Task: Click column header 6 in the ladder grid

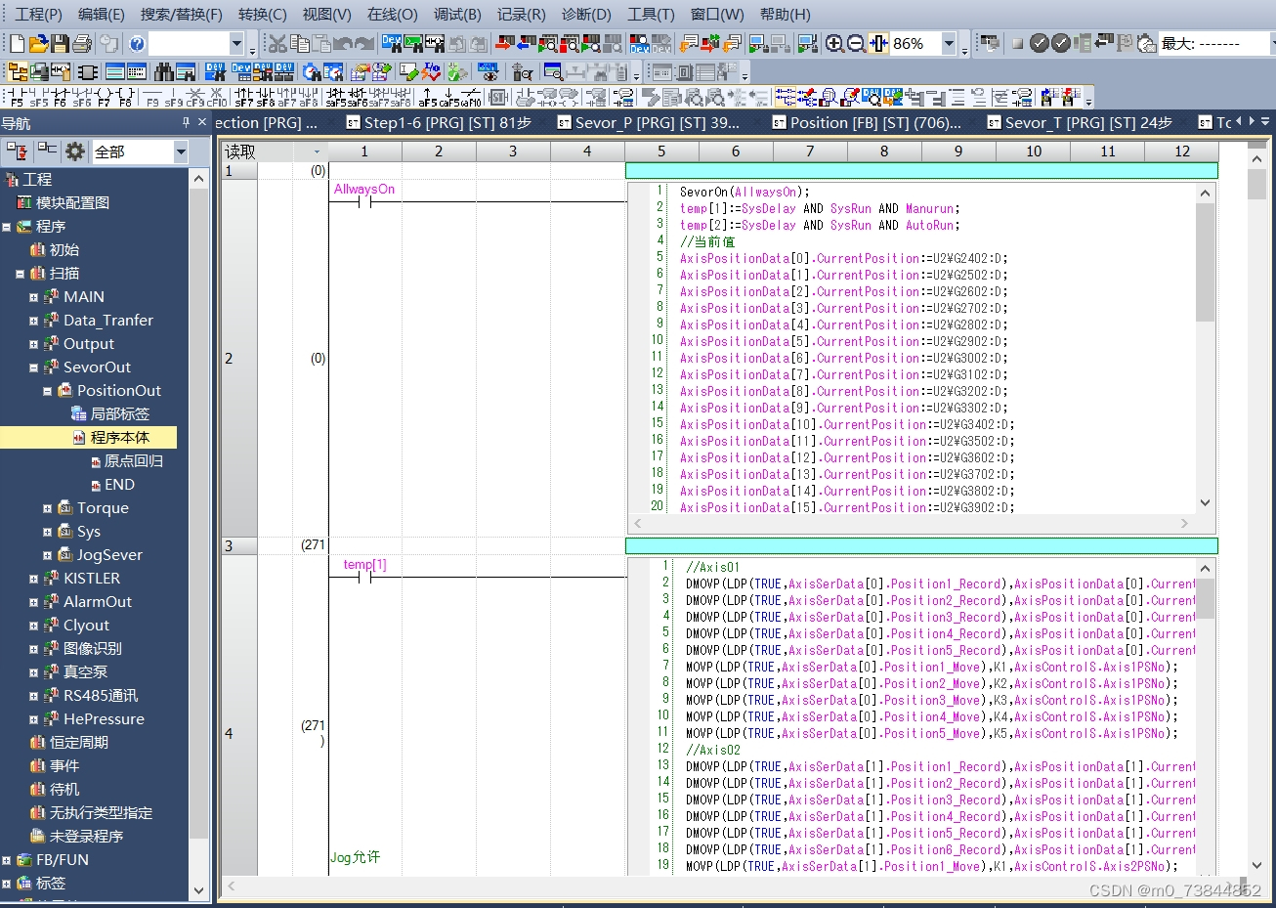Action: [736, 151]
